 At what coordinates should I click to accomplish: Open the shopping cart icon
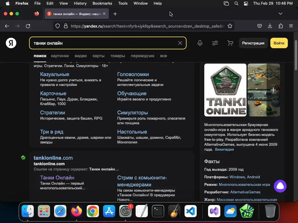[x=230, y=43]
